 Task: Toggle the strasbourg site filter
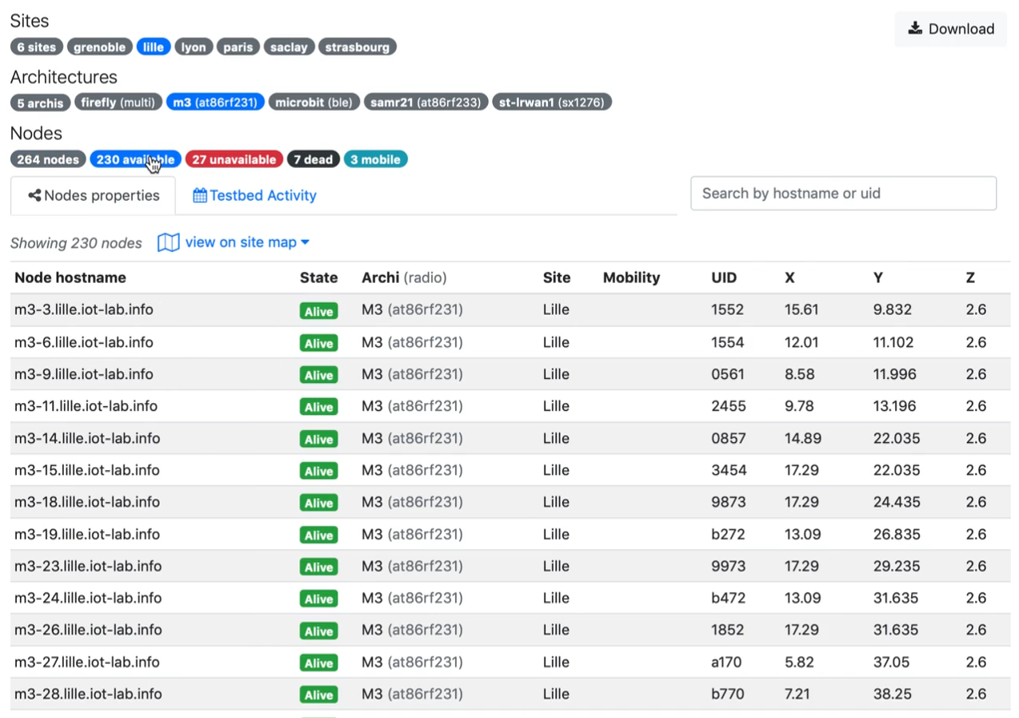[358, 47]
